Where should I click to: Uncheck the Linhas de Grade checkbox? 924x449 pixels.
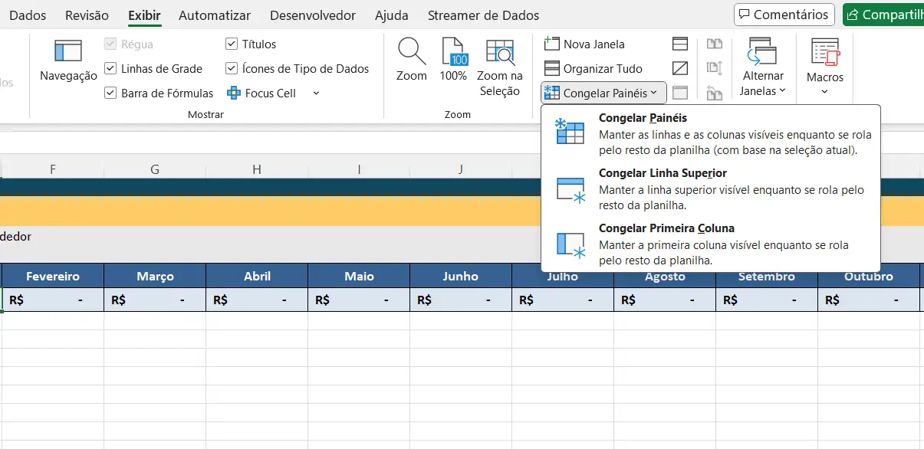(111, 68)
